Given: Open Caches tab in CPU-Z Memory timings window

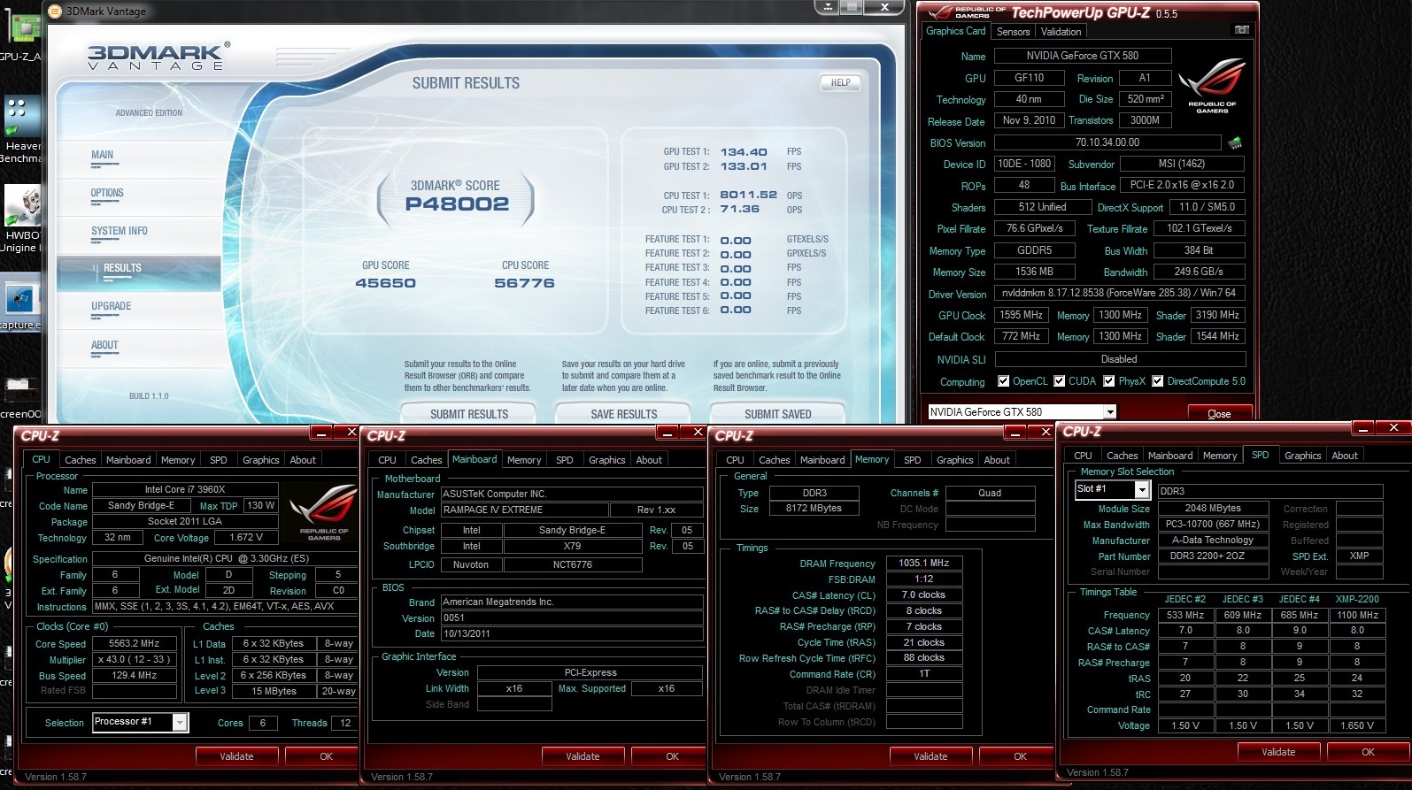Looking at the screenshot, I should pyautogui.click(x=774, y=460).
